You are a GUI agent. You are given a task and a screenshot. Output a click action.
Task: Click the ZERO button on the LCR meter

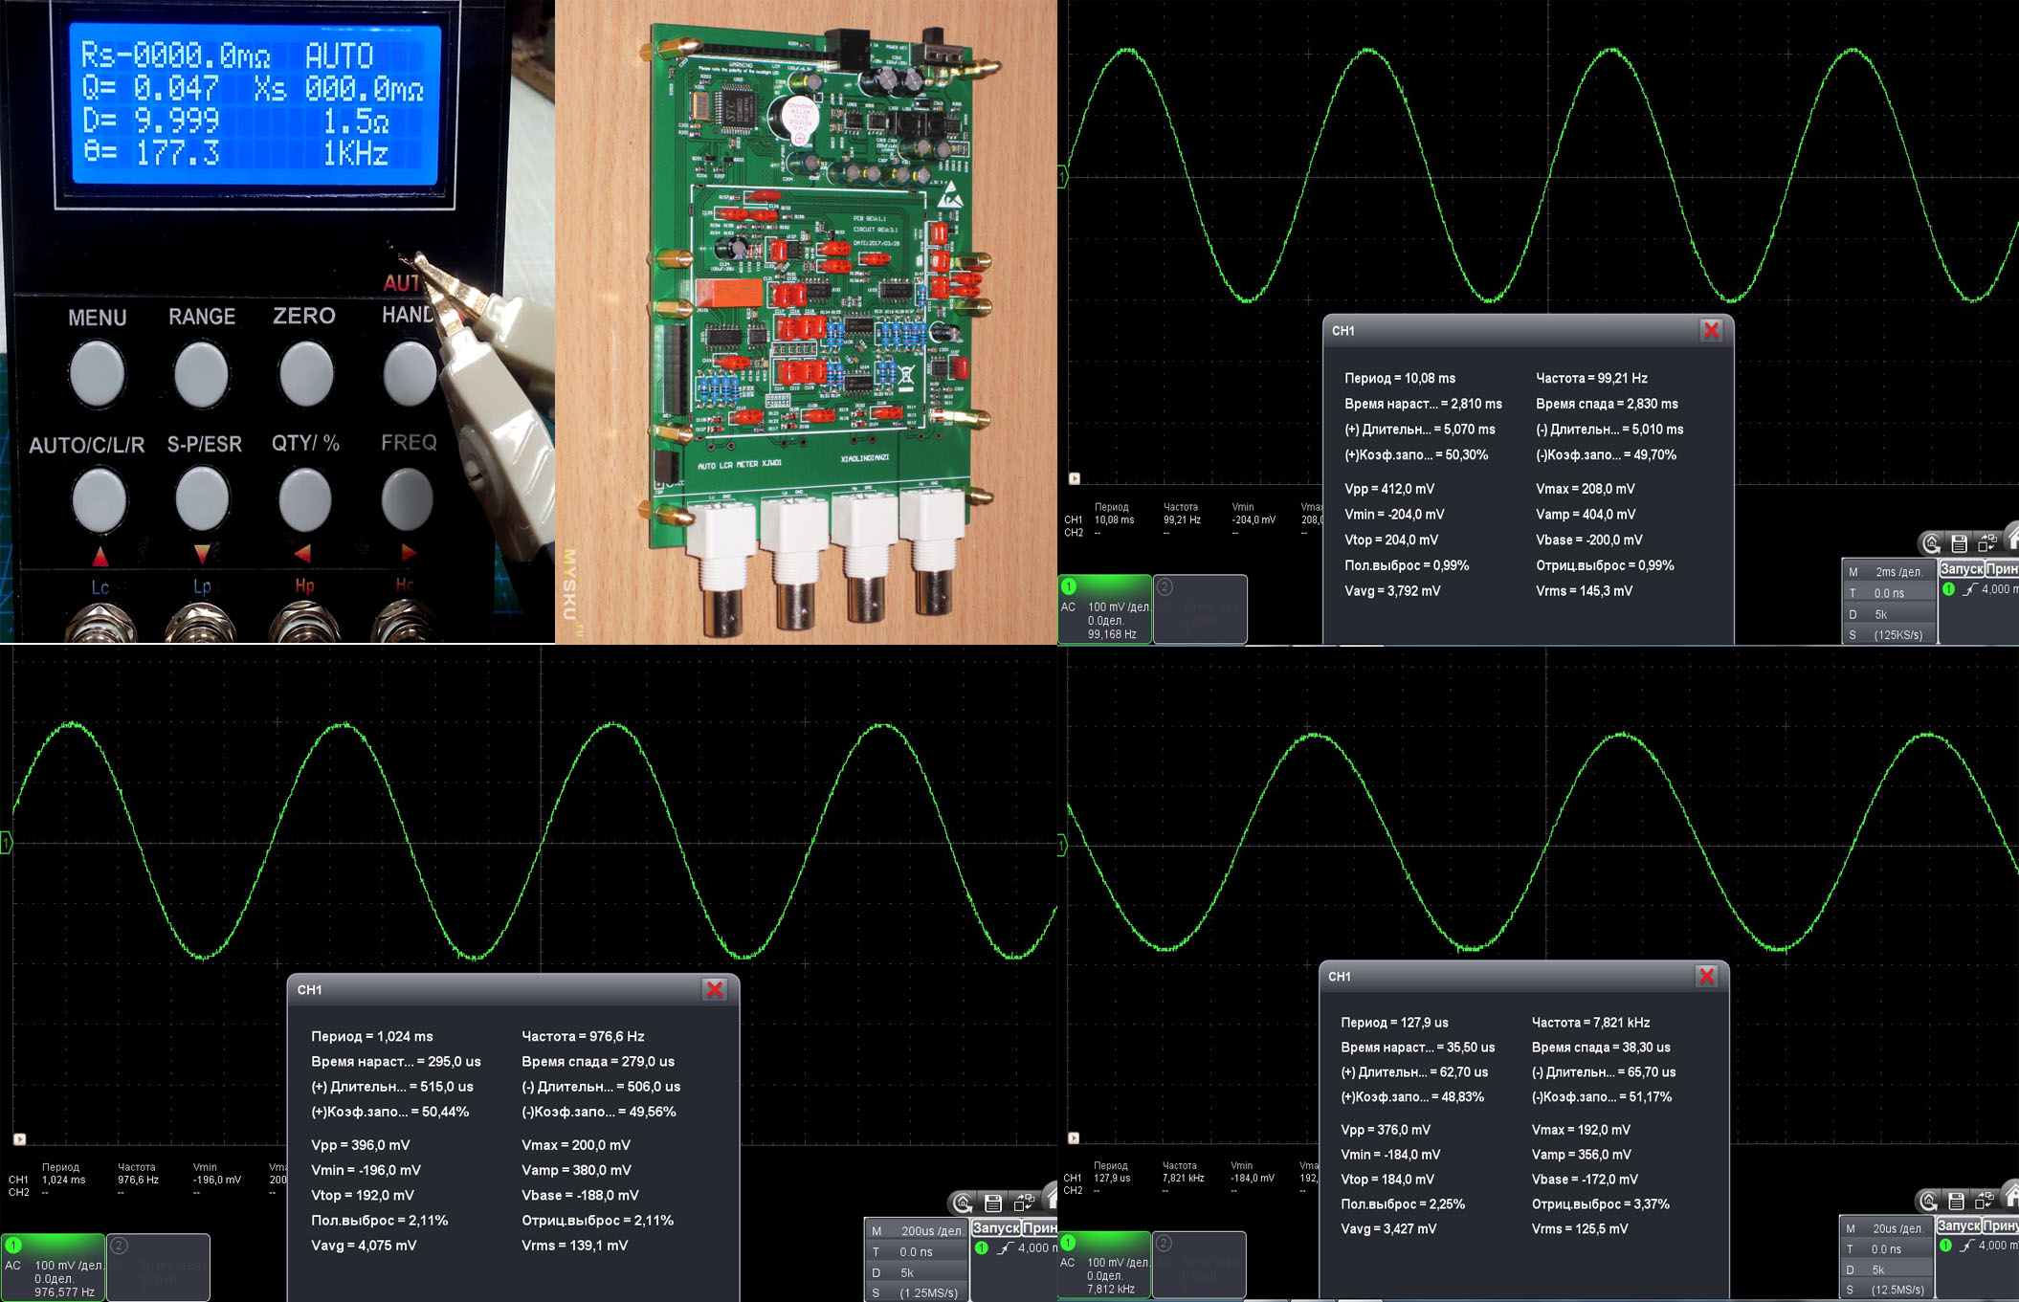pos(305,371)
